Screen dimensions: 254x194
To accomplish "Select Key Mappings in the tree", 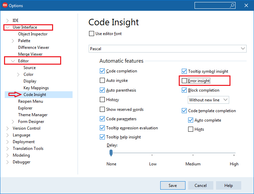I will (36, 88).
